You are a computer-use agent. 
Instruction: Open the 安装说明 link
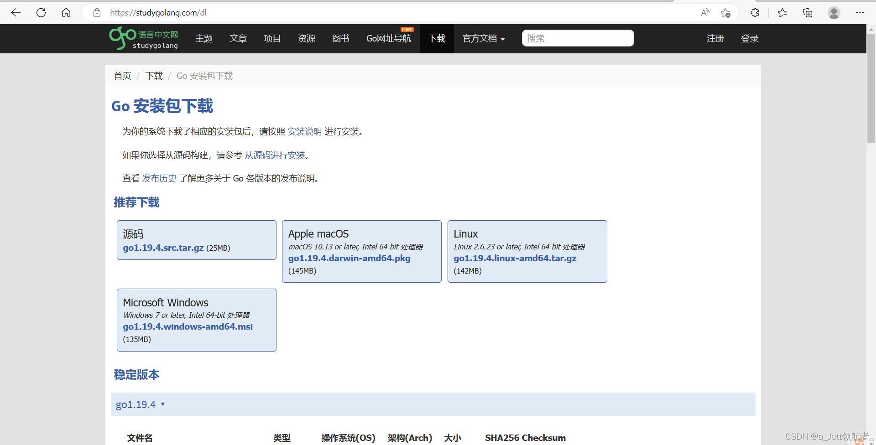pos(304,132)
